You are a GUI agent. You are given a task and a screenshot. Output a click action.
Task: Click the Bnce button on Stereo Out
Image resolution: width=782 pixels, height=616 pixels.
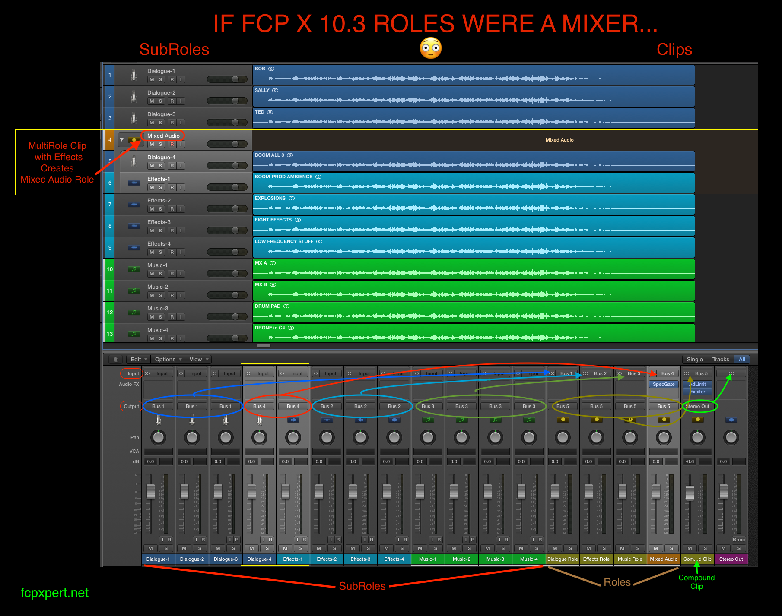738,540
